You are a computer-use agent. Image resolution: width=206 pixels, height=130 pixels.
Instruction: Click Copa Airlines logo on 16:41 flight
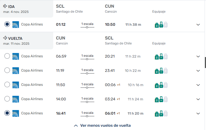click(x=16, y=113)
